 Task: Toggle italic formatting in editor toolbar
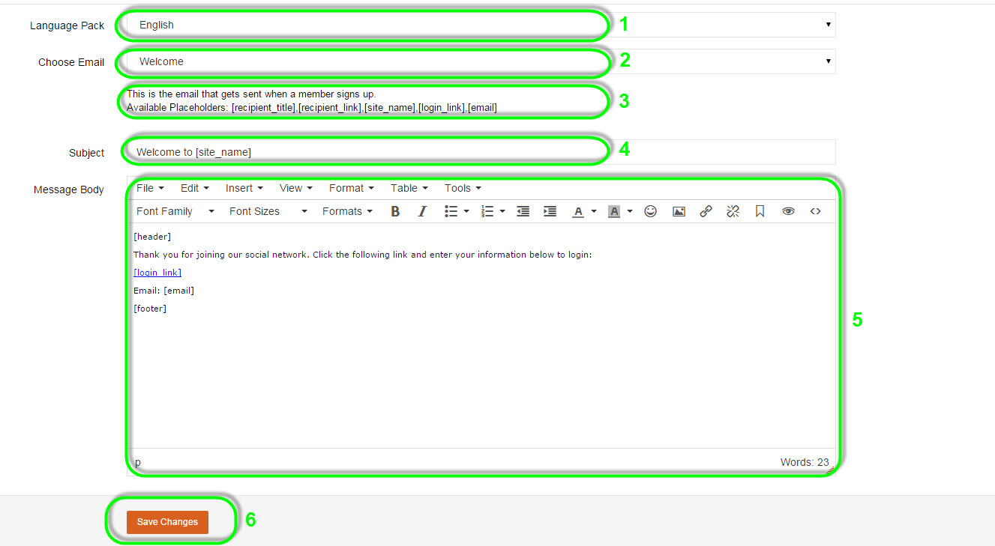[x=422, y=212]
